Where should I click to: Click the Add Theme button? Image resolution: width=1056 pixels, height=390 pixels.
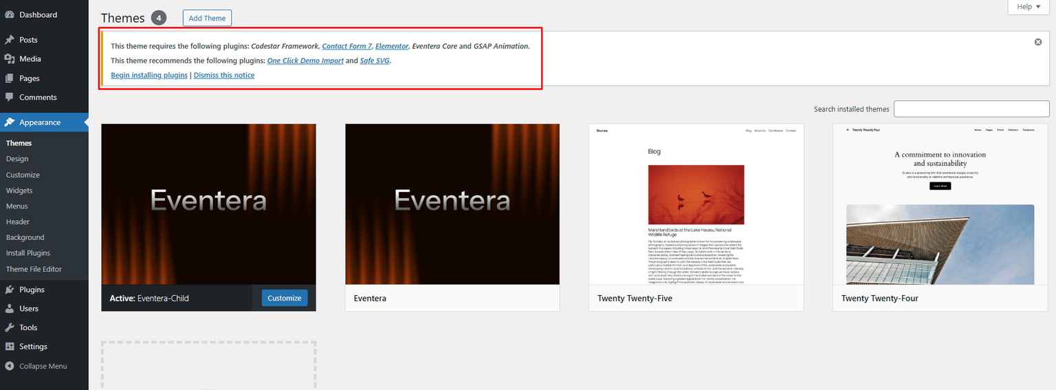coord(207,18)
